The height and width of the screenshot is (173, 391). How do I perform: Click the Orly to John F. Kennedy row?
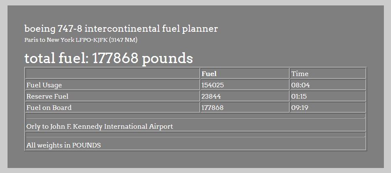click(x=100, y=126)
